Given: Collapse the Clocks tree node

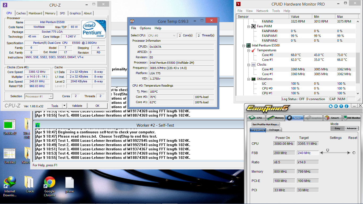Looking at the screenshot, I should pos(248,65).
